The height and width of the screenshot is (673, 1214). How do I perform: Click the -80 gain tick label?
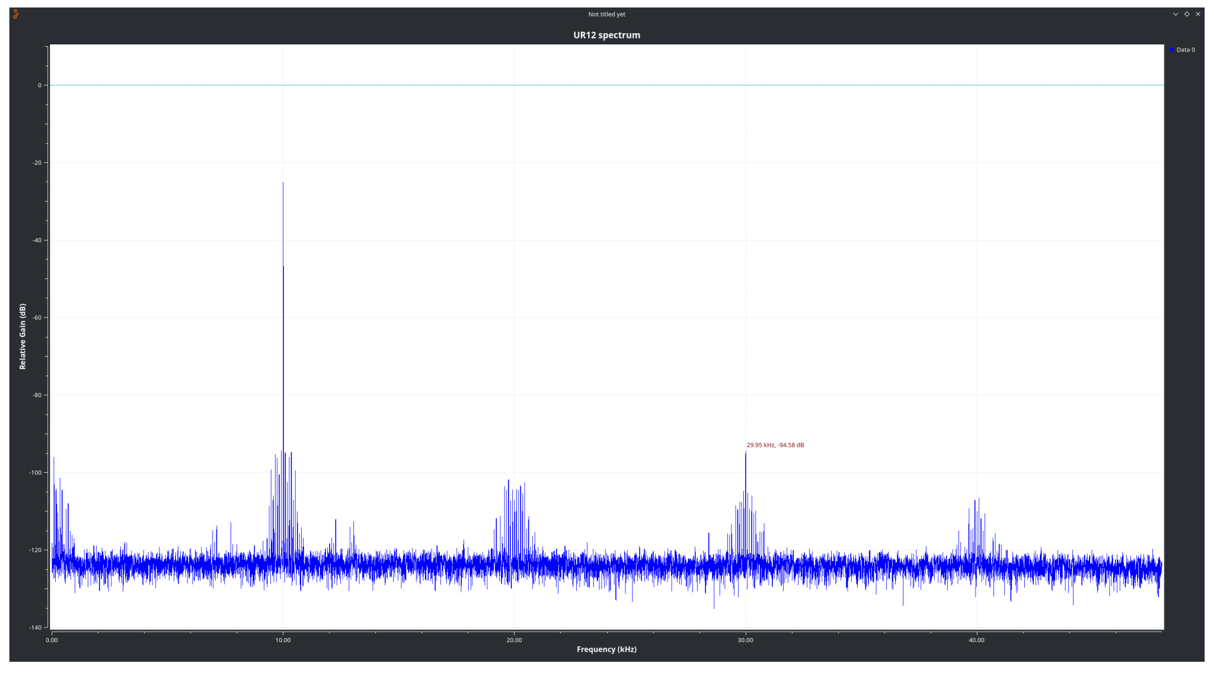pos(37,395)
